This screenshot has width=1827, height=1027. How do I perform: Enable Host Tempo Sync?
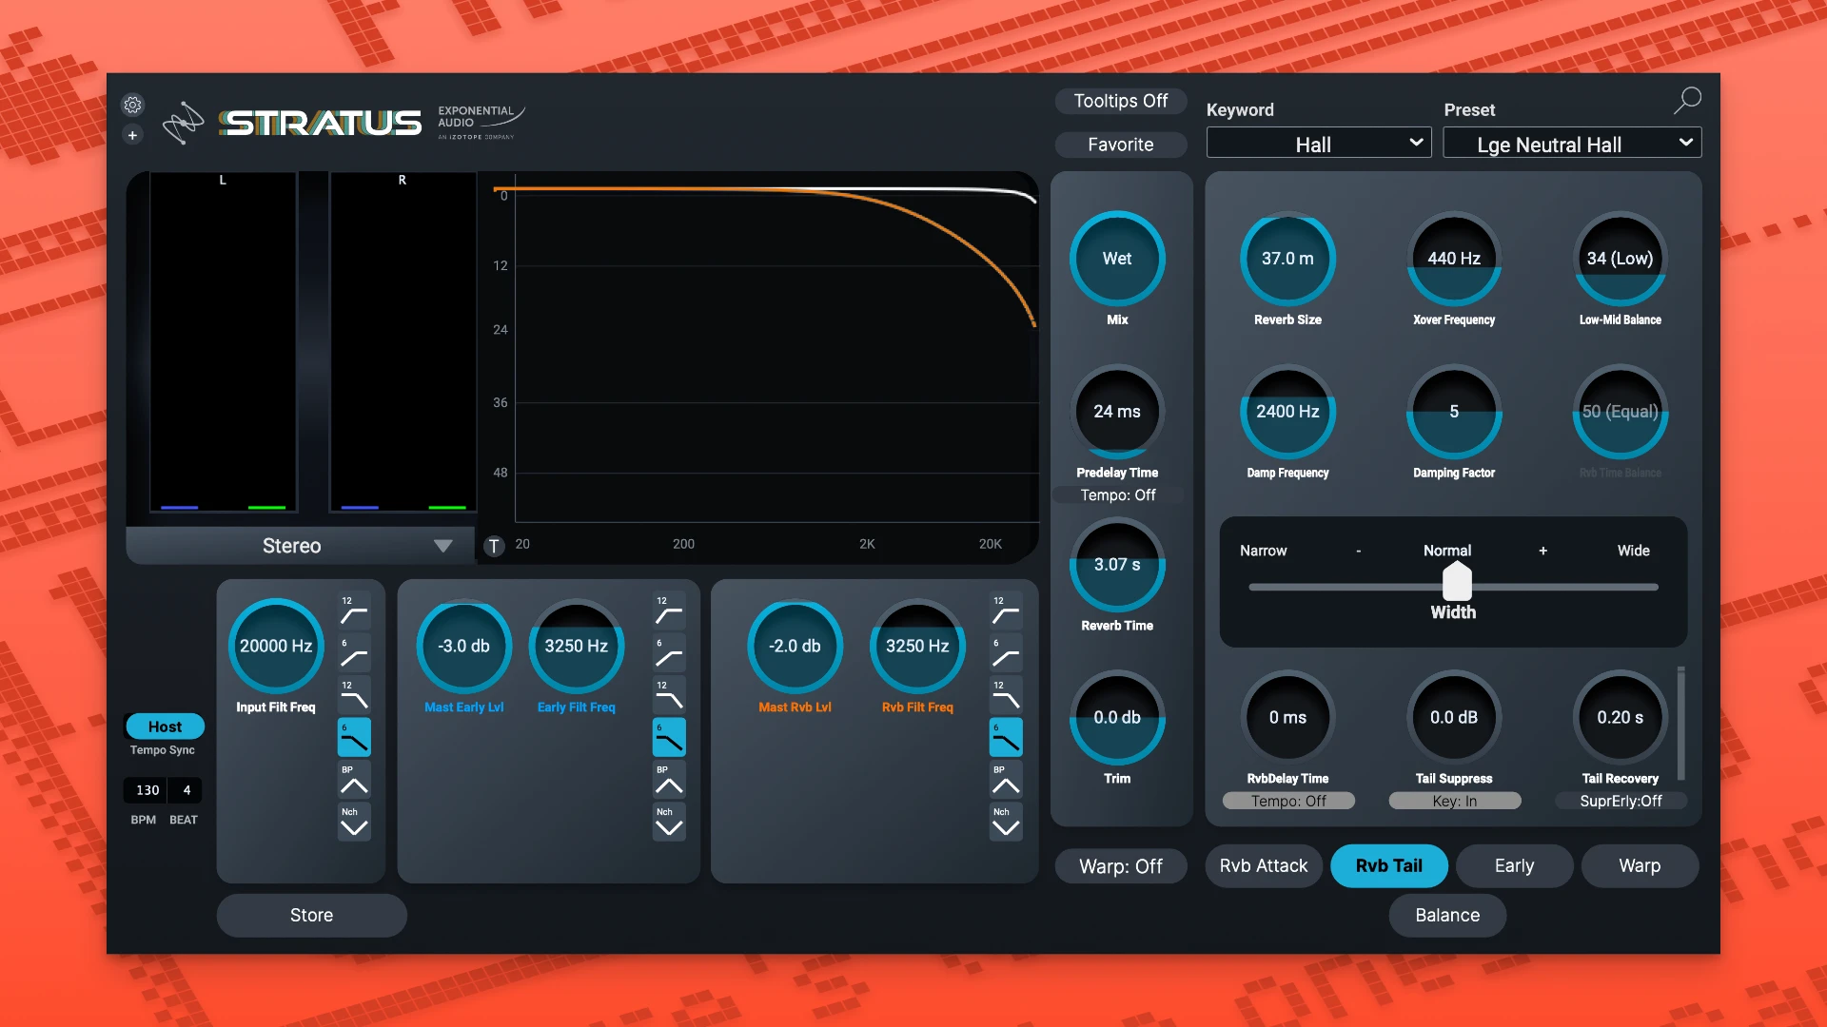point(163,726)
